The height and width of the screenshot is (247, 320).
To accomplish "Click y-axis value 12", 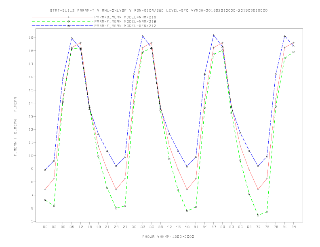I will click(31, 130).
